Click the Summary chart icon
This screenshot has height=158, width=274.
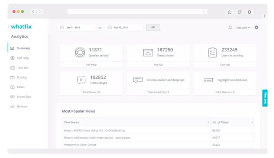pos(12,48)
